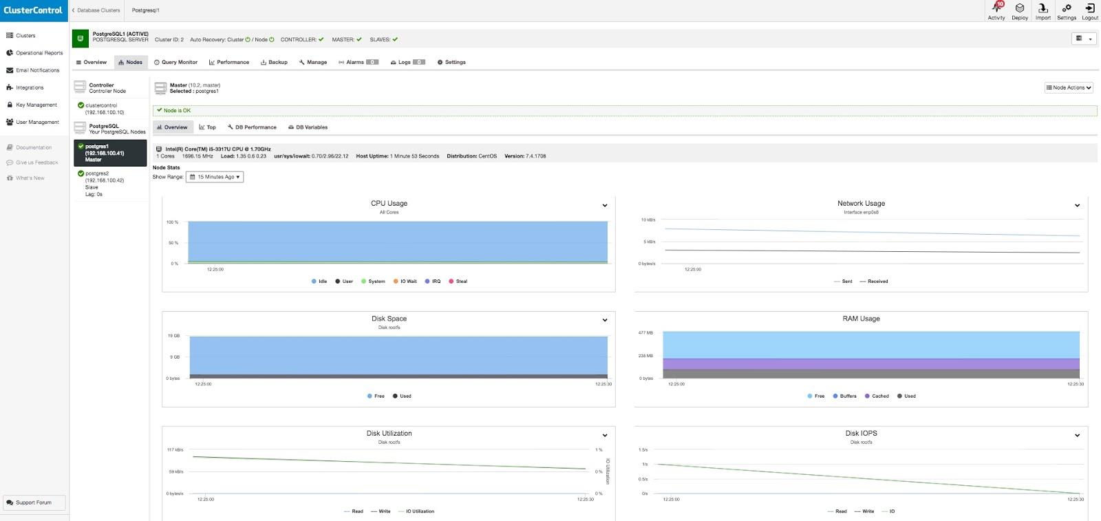Expand the CPU Usage chart options chevron
This screenshot has width=1101, height=521.
[x=605, y=205]
